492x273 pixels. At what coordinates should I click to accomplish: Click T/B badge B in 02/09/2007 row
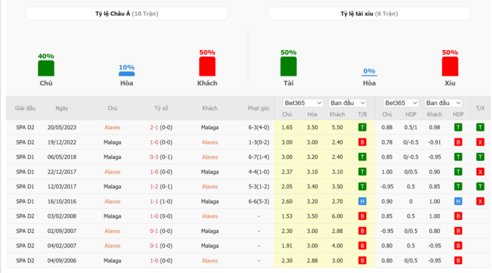362,231
